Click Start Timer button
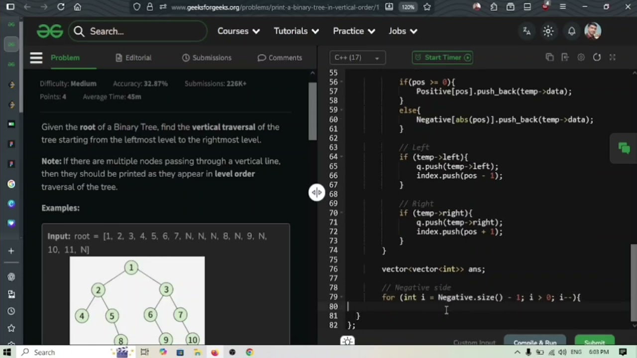 click(442, 58)
